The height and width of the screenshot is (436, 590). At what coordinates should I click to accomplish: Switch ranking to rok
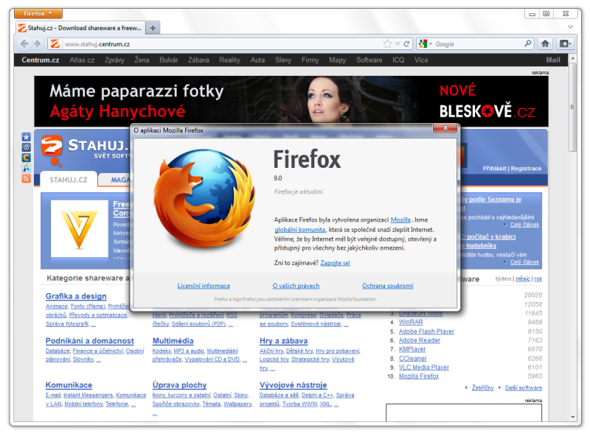[538, 279]
